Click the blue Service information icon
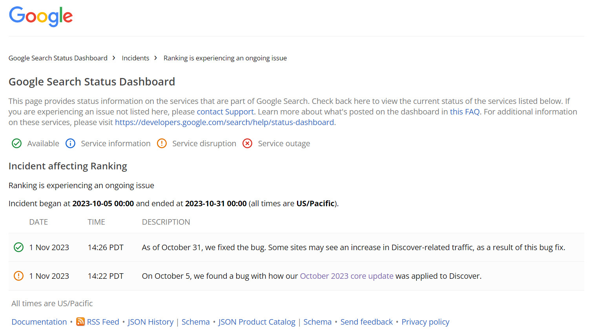The height and width of the screenshot is (336, 614). 70,143
